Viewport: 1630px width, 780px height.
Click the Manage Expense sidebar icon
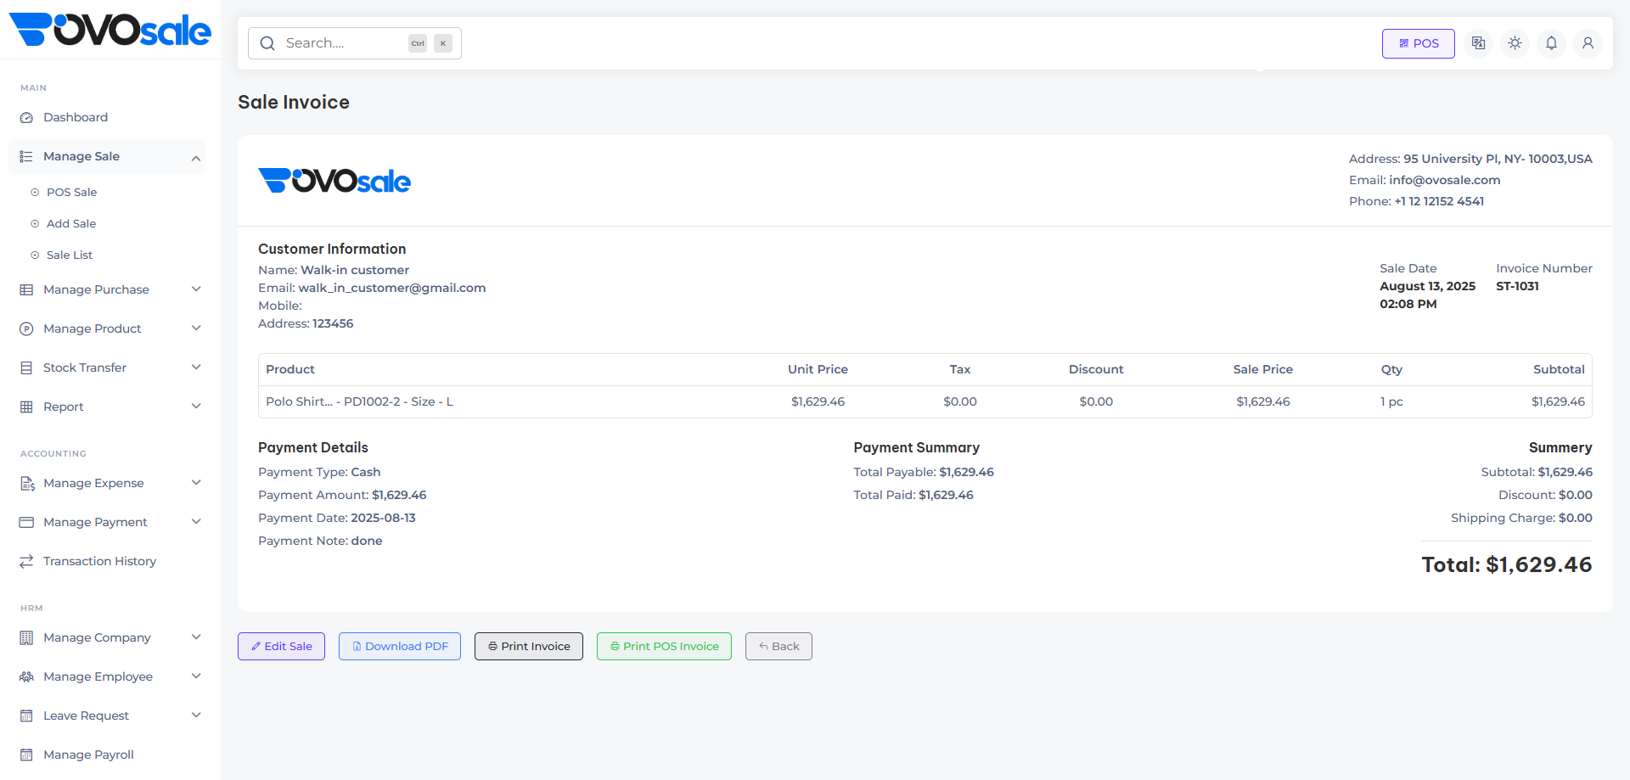click(x=26, y=484)
